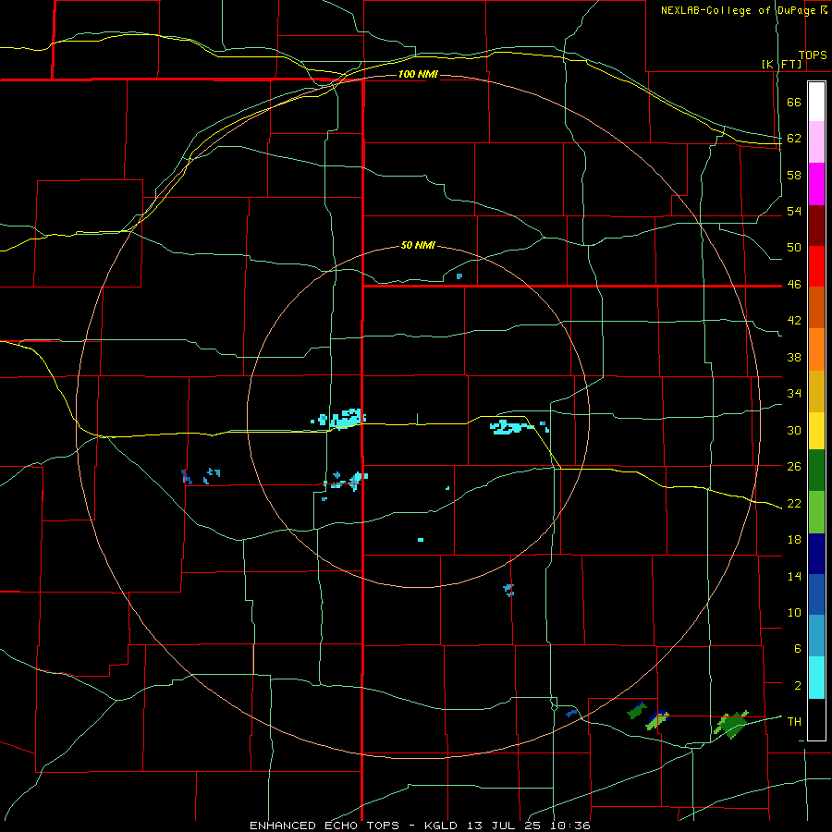Click the 22 legend value

(794, 503)
